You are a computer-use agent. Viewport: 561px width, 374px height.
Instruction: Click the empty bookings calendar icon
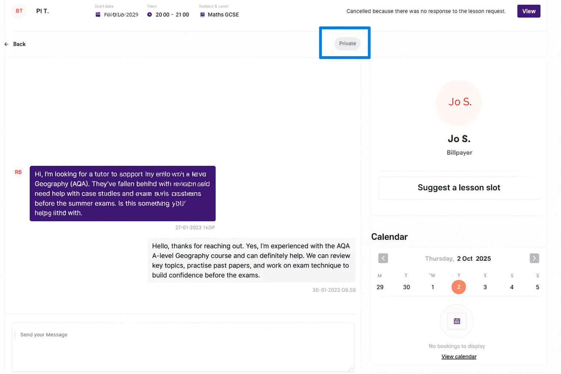pyautogui.click(x=457, y=321)
